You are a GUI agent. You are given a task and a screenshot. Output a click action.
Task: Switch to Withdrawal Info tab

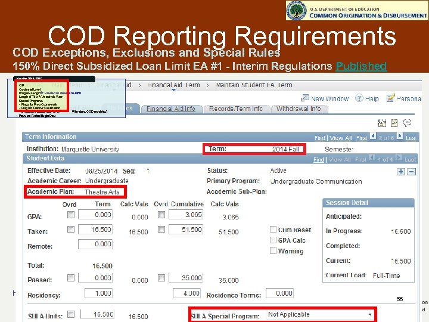pos(299,109)
